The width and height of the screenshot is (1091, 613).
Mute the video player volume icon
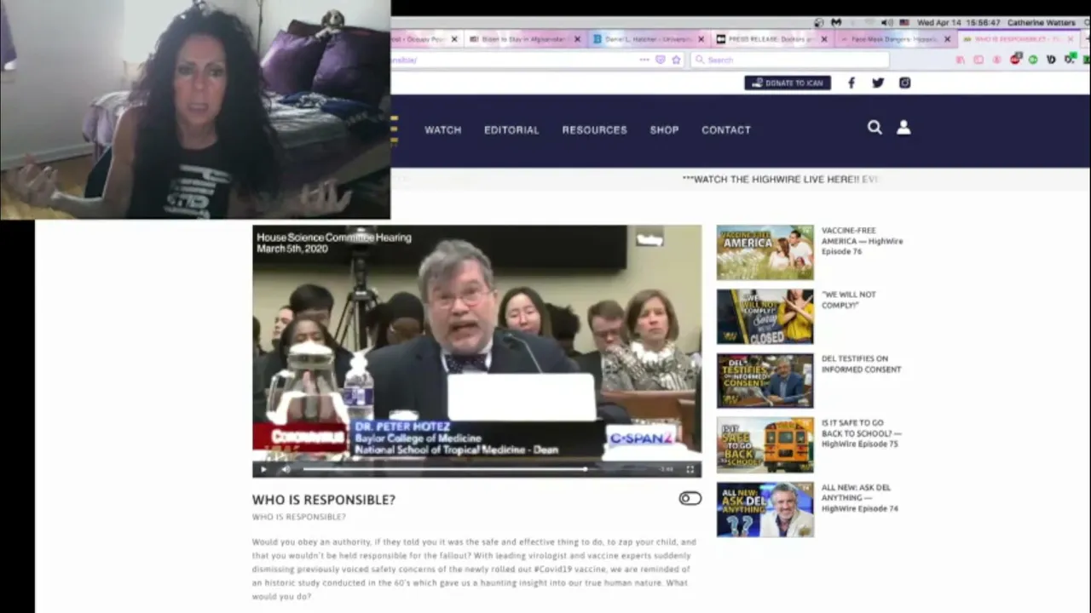[286, 469]
